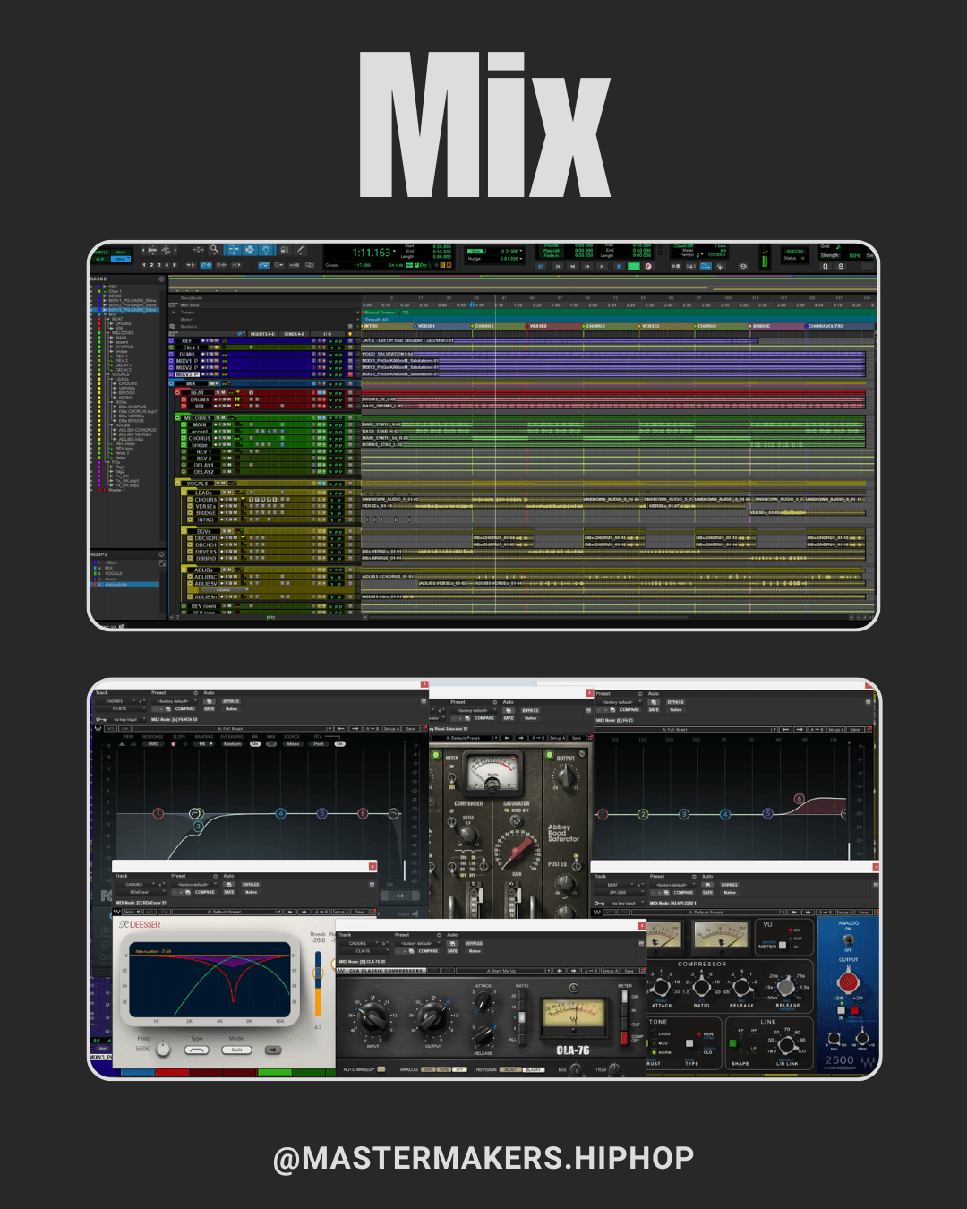Toggle RTA On switch in F6
The image size is (967, 1209).
(339, 743)
